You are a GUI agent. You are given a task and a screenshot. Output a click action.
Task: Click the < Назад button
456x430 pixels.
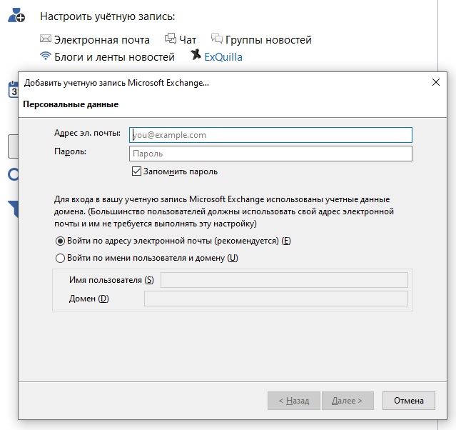[294, 401]
